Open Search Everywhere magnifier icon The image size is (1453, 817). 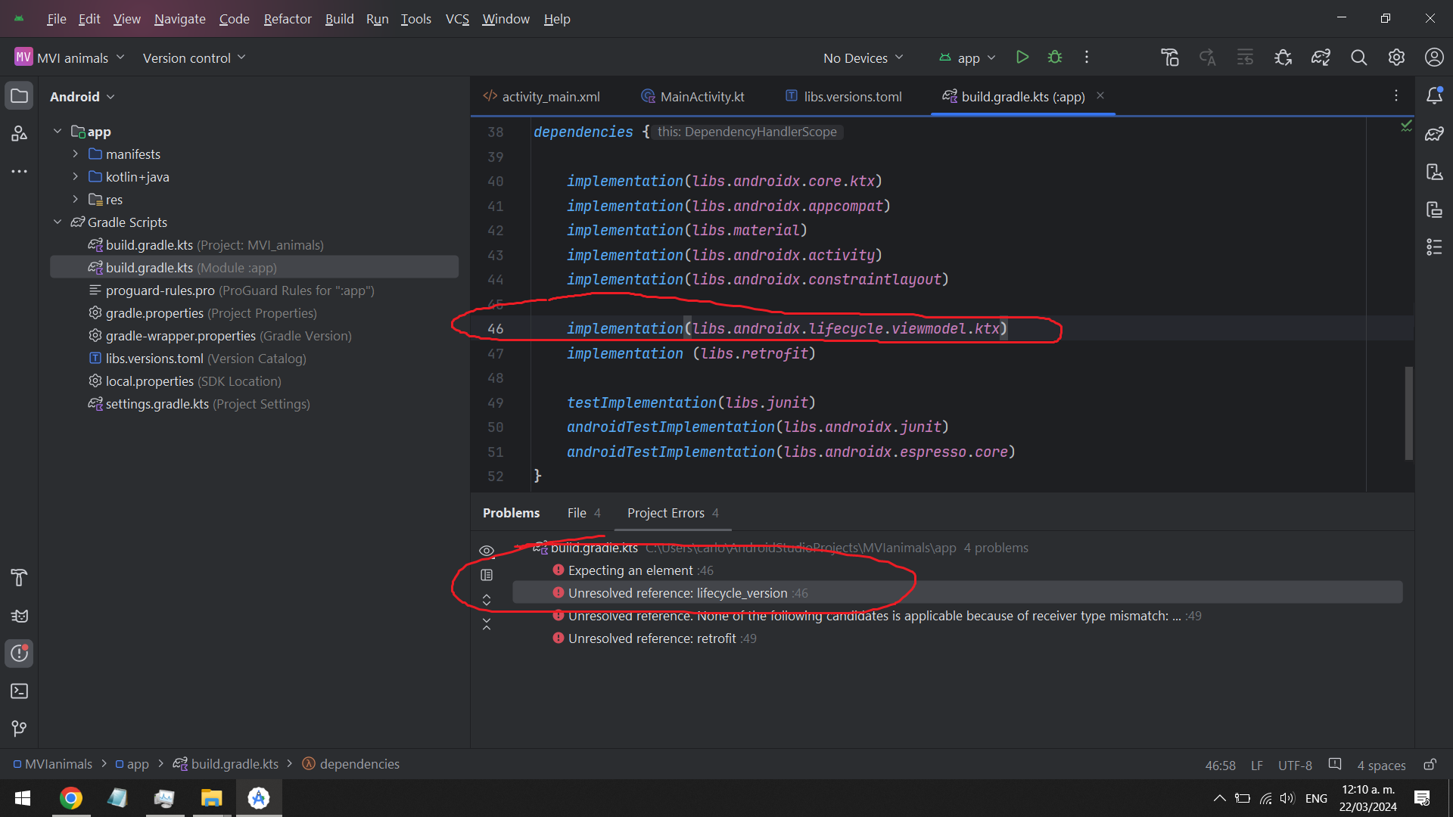pos(1358,57)
